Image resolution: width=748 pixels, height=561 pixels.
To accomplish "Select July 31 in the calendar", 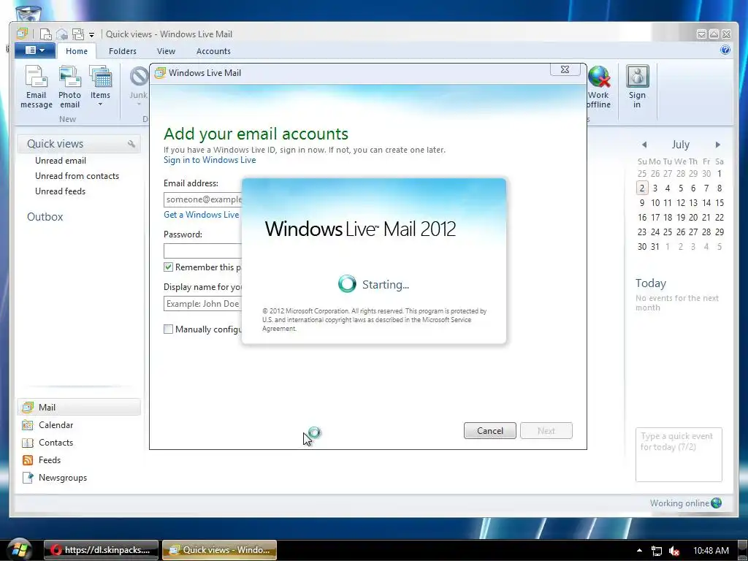I will click(x=655, y=247).
